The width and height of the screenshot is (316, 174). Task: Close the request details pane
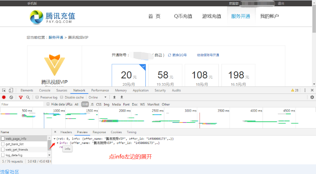[55, 132]
